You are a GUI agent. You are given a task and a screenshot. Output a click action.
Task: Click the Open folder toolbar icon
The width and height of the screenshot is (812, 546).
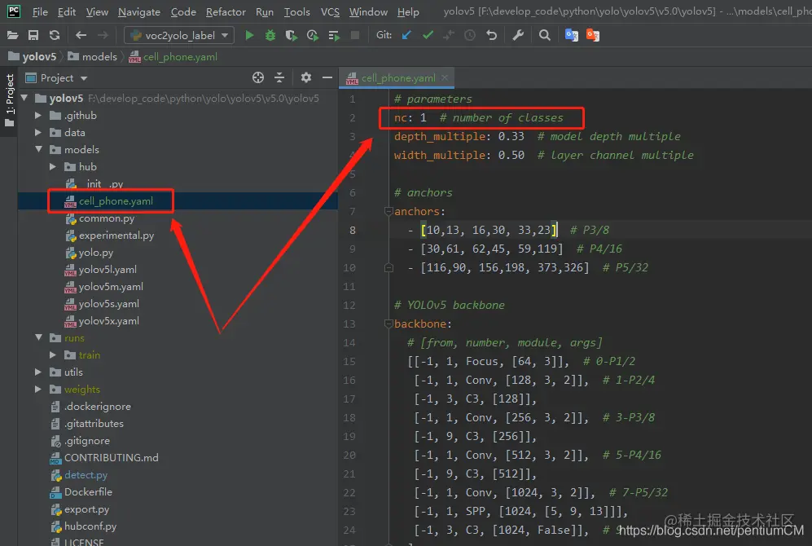coord(12,35)
